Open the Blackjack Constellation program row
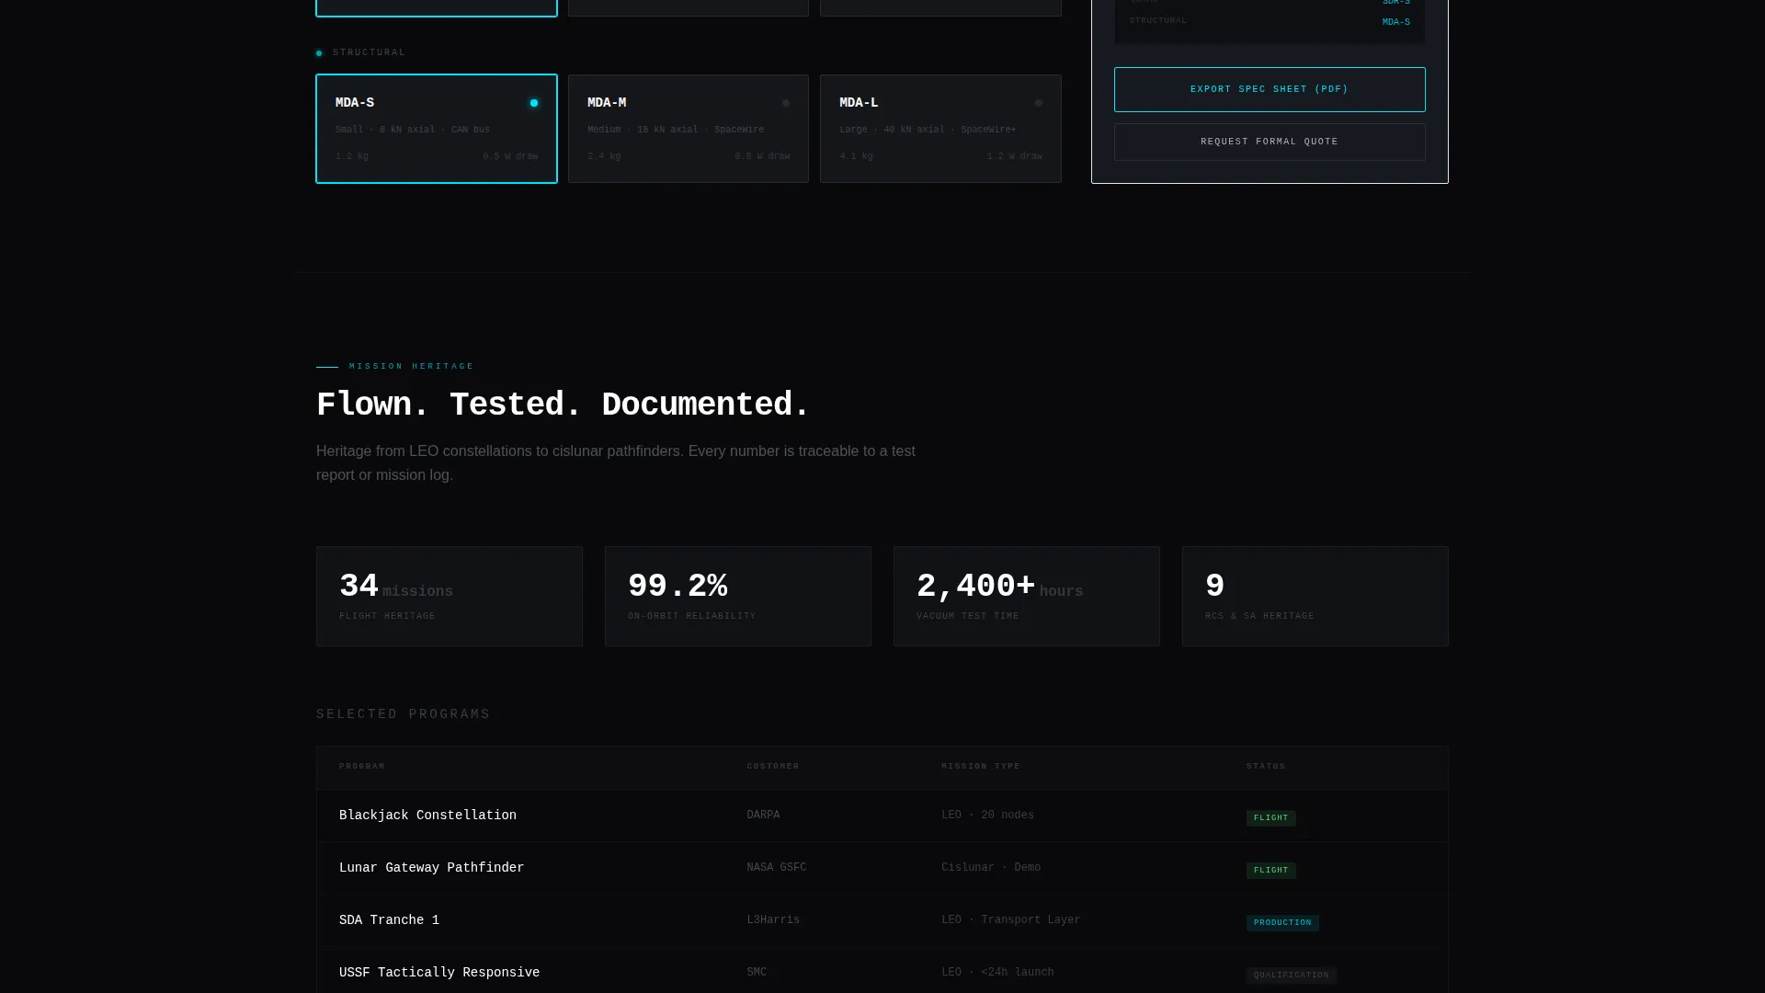 tap(882, 816)
